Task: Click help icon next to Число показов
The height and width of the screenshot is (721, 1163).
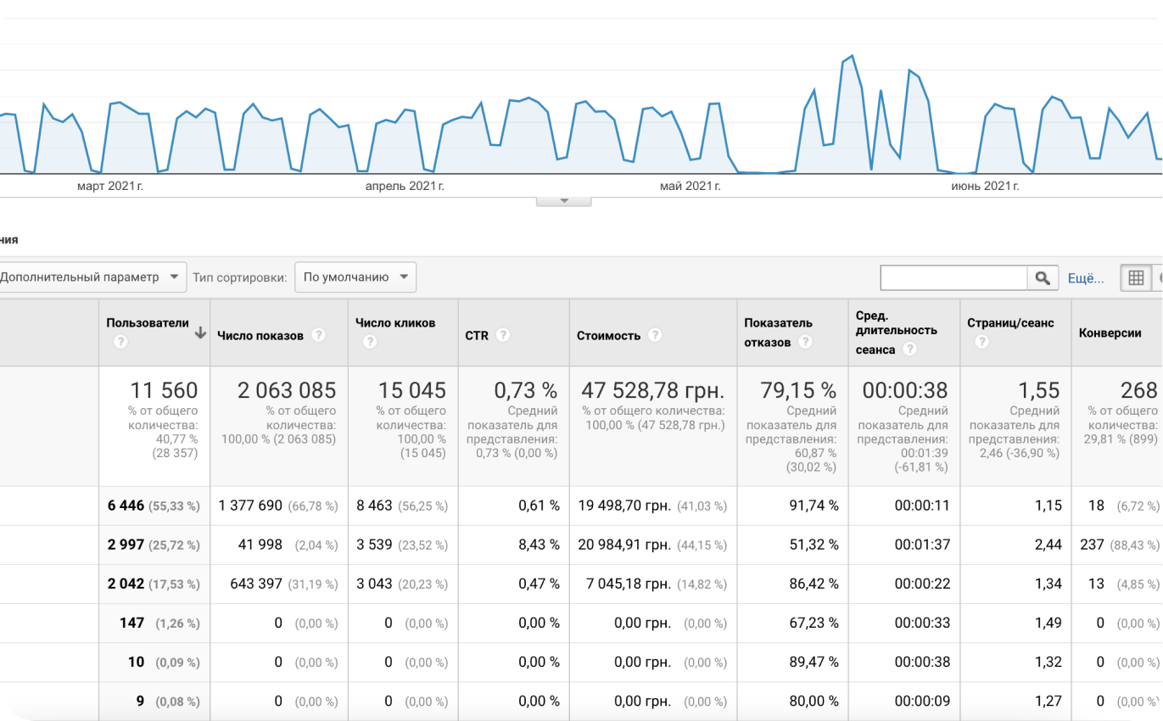Action: [318, 335]
